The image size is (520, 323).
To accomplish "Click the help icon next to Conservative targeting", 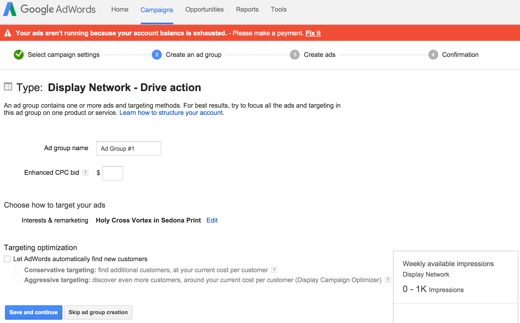I will click(x=274, y=270).
